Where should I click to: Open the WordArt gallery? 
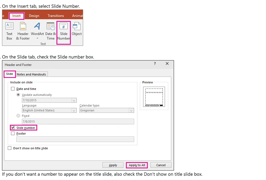click(x=37, y=31)
